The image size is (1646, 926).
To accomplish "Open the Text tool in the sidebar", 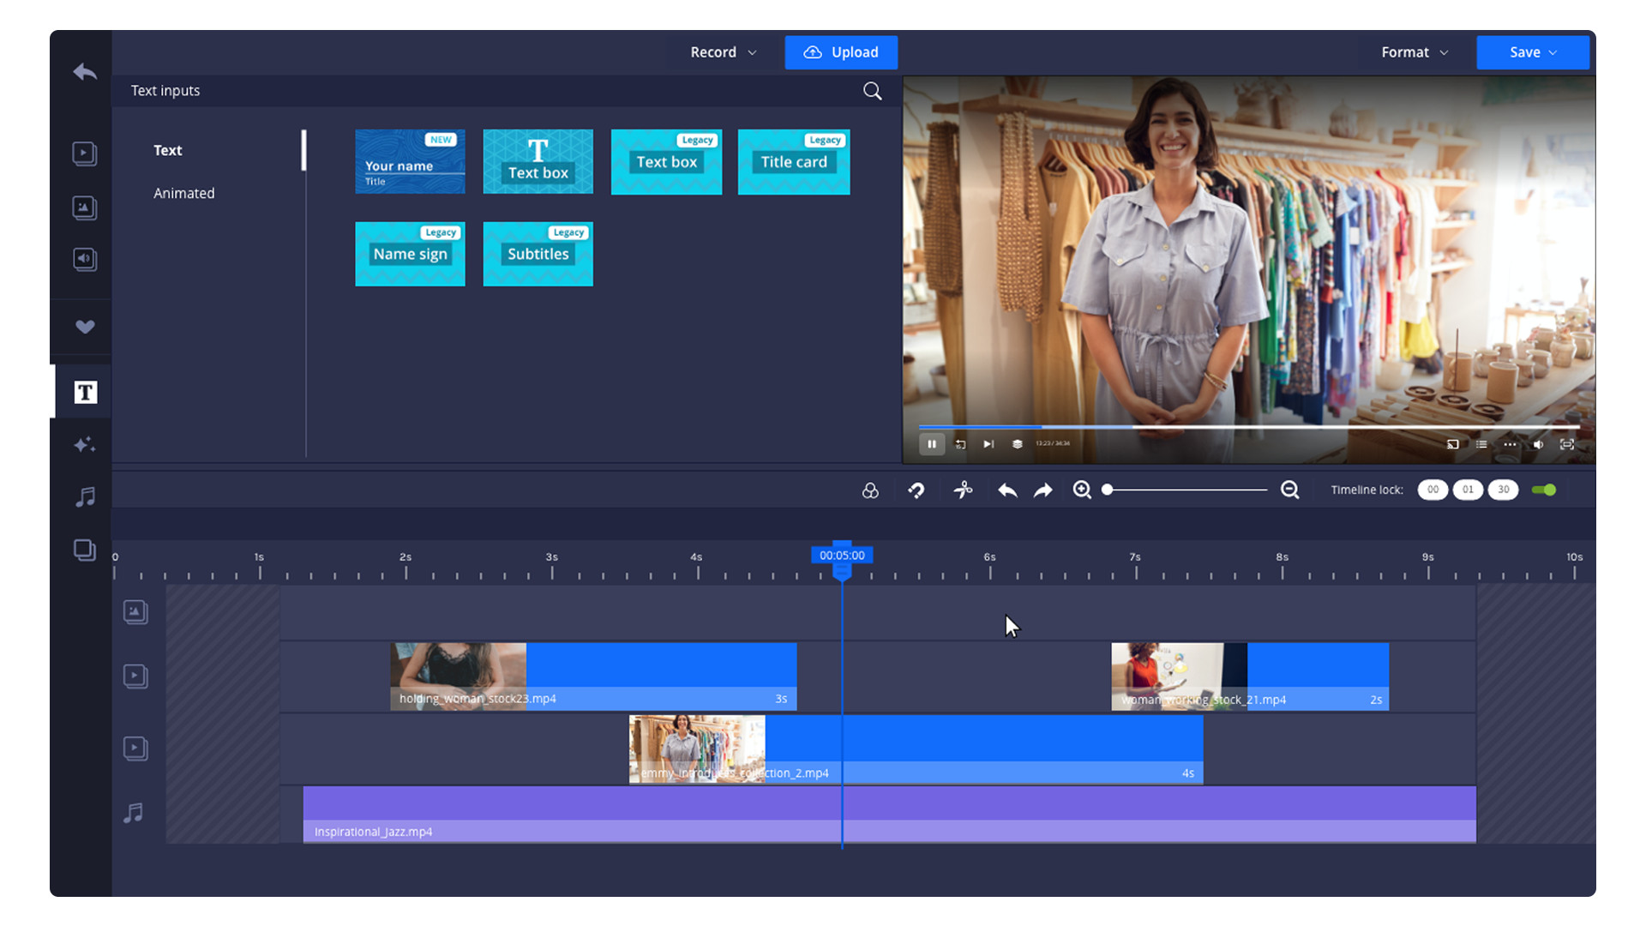I will 85,393.
